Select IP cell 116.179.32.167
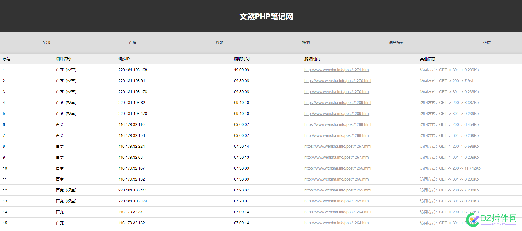Viewport: 522px width, 231px height. click(x=132, y=168)
